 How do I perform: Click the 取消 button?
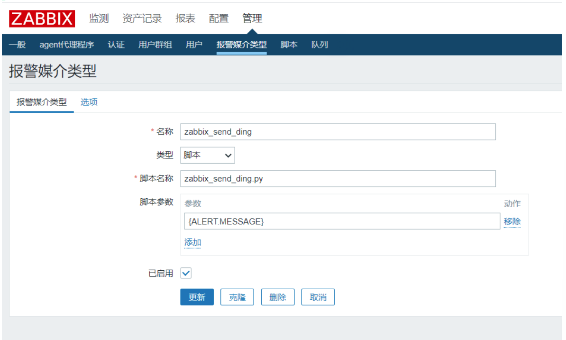click(318, 297)
